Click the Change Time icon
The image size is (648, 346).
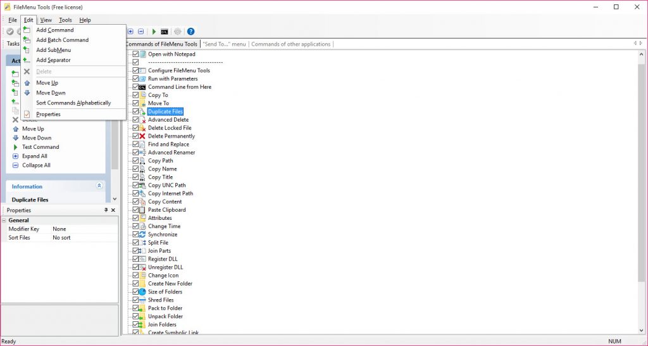click(142, 226)
